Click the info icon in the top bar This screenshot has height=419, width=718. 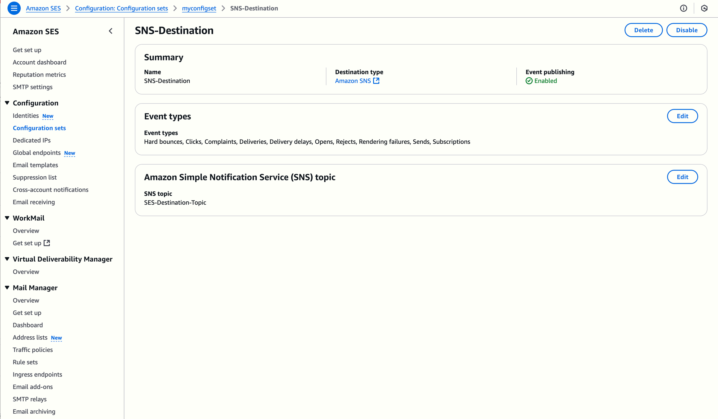[x=684, y=8]
